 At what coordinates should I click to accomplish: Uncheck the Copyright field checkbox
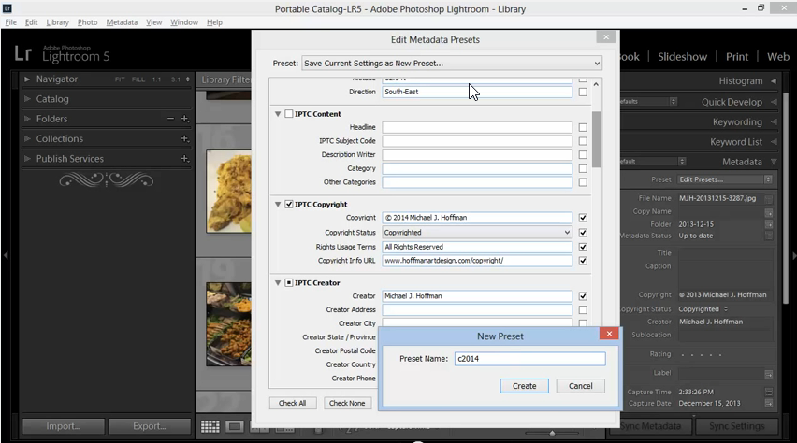[583, 218]
